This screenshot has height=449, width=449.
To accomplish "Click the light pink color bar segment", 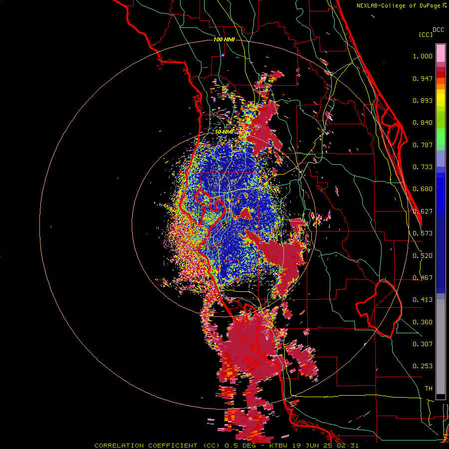I will coord(441,53).
